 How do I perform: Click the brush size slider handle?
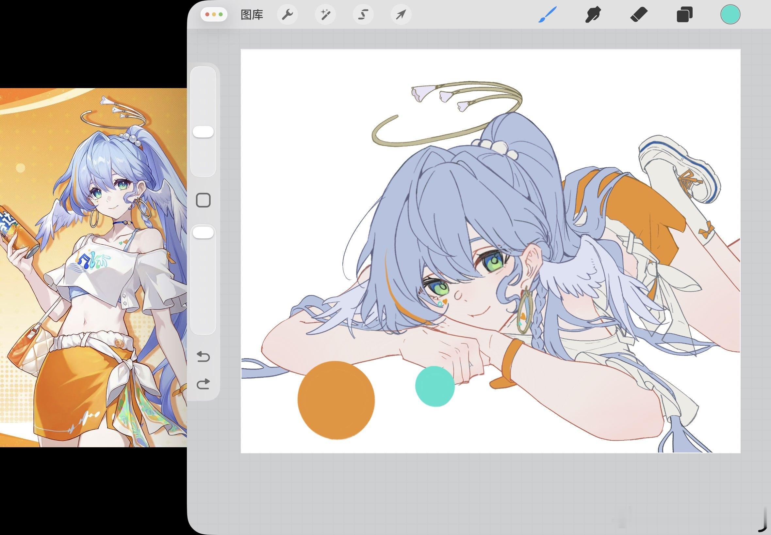tap(203, 132)
